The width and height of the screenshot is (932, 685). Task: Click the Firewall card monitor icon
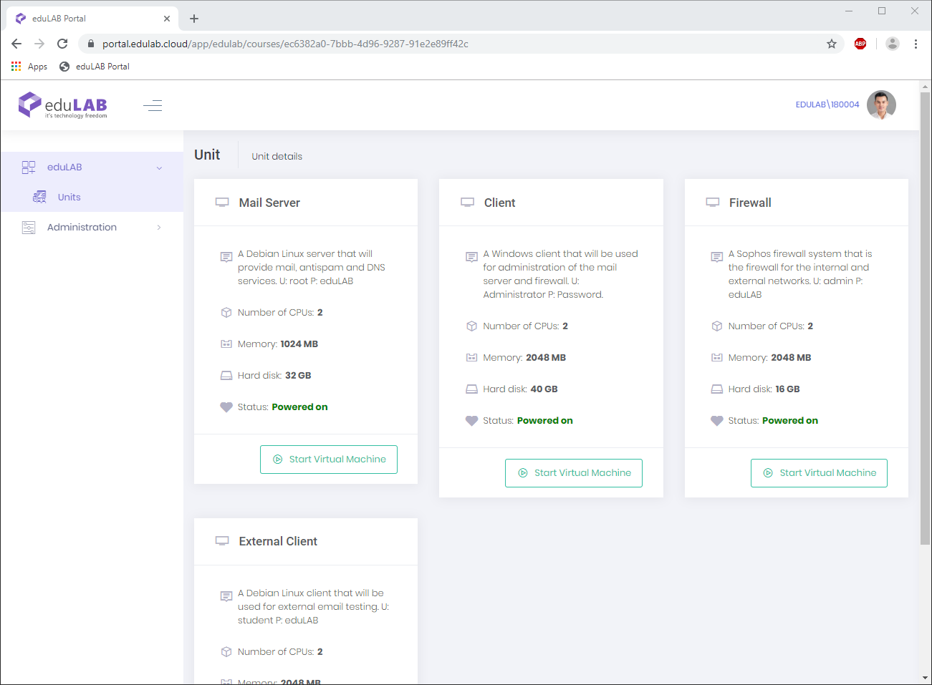[x=713, y=203]
